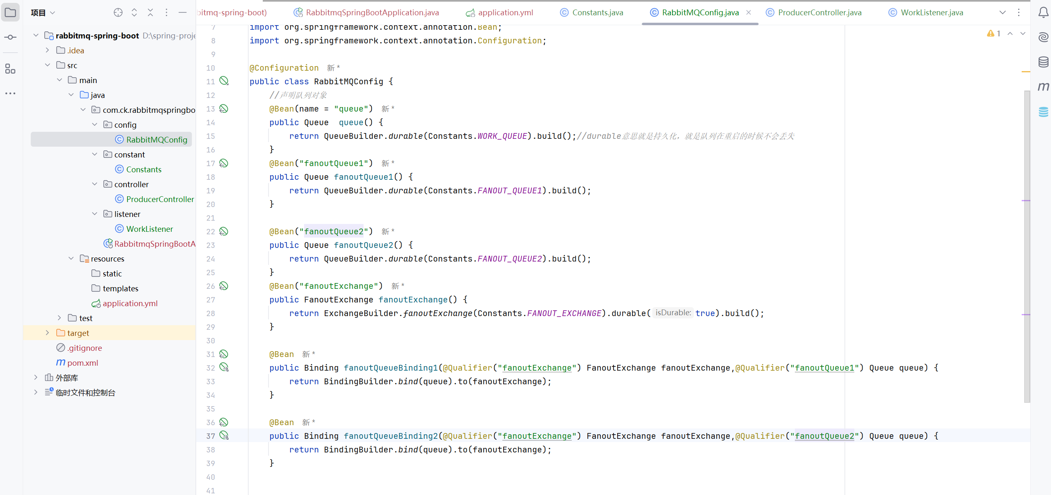The height and width of the screenshot is (495, 1051).
Task: Expand the target folder
Action: pos(48,333)
